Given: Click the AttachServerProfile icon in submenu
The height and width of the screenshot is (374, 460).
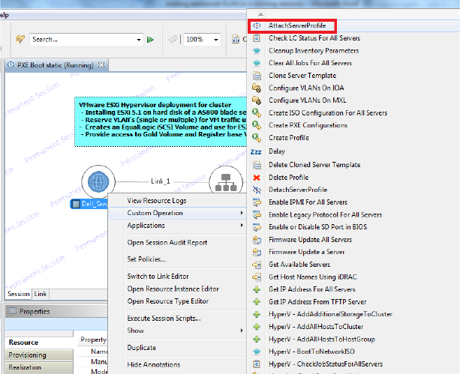Looking at the screenshot, I should click(x=257, y=25).
